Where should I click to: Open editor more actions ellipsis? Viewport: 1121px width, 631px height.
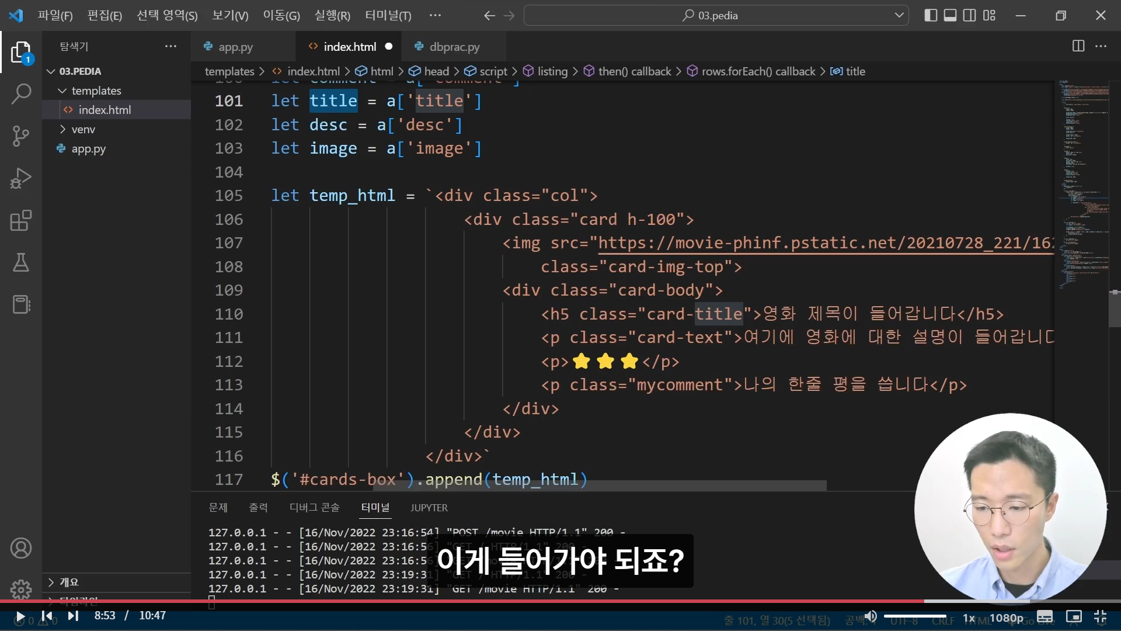point(1101,46)
